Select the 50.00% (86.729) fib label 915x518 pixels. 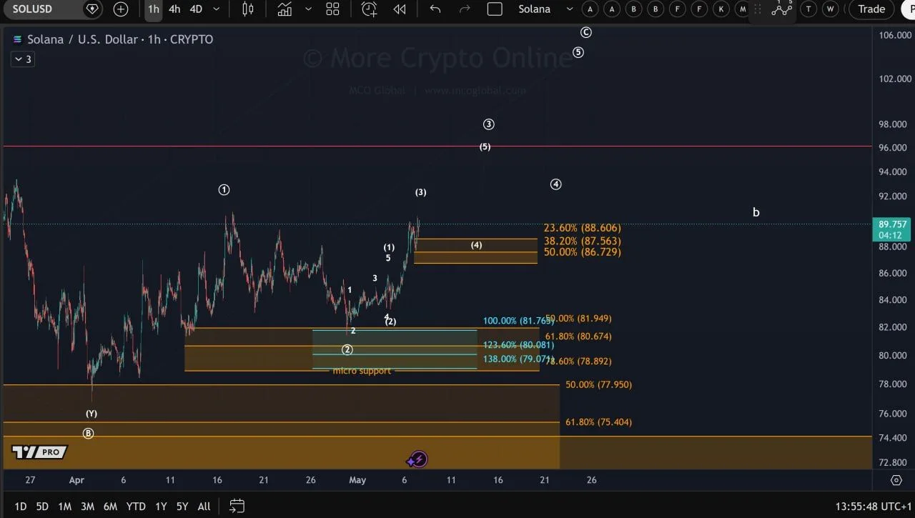coord(582,252)
